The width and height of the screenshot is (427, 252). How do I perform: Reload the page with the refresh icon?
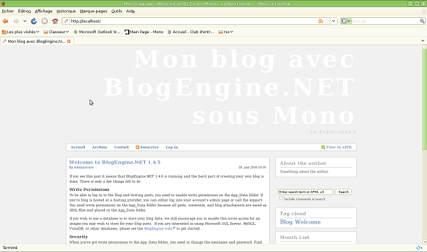[x=34, y=21]
